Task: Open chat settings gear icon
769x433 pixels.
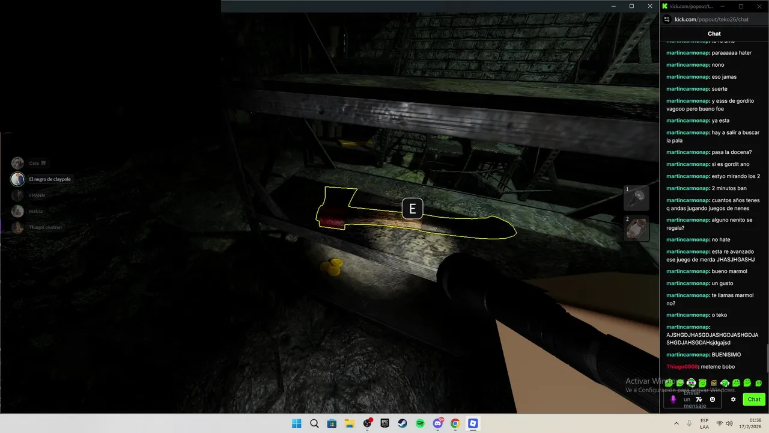Action: pos(733,399)
